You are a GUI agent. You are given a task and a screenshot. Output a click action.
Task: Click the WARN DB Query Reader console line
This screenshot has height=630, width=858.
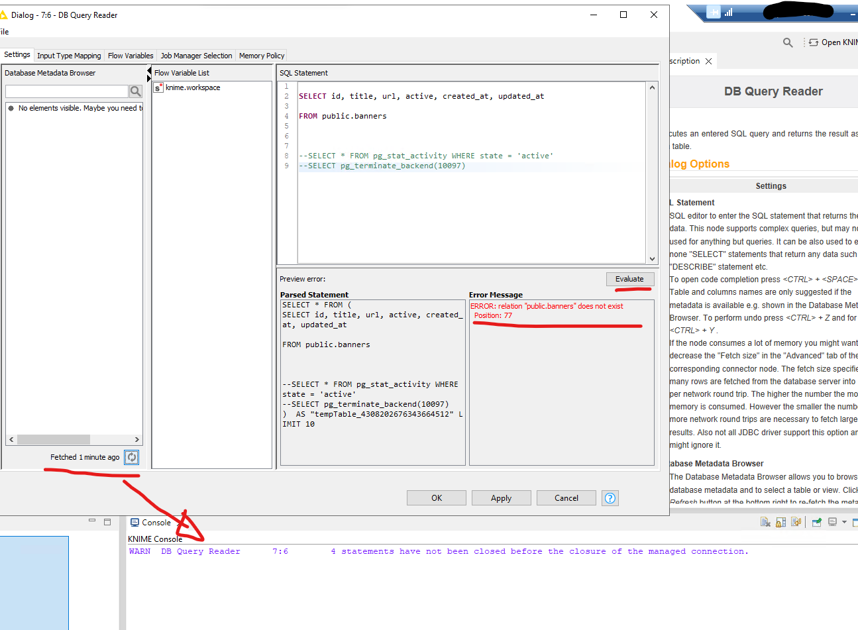439,551
